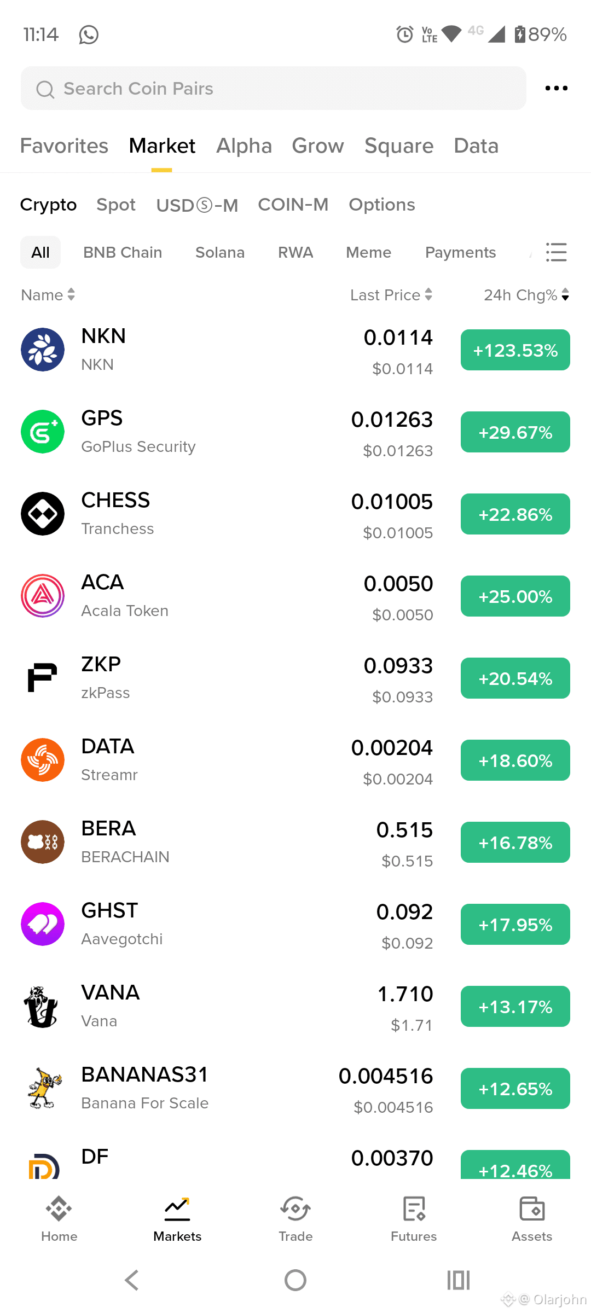Viewport: 591px width, 1313px height.
Task: Open the Home tab icon
Action: (59, 1209)
